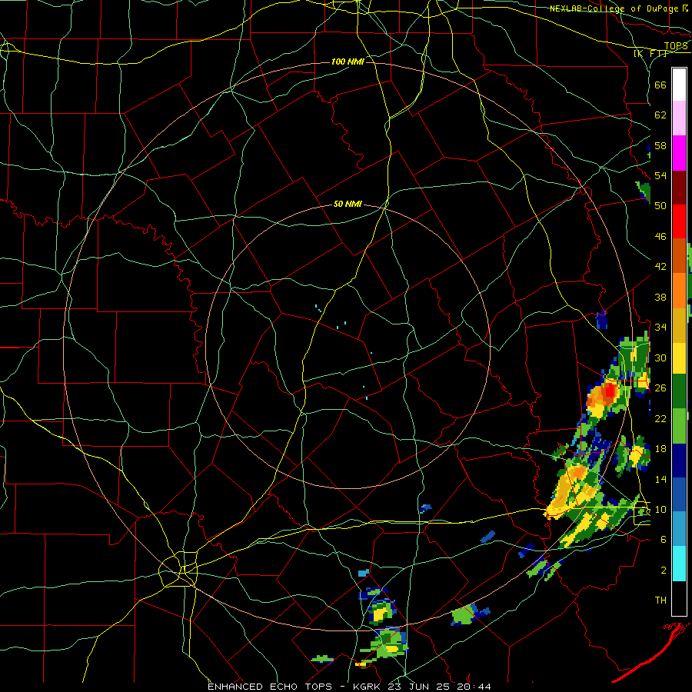Click the legend value 34
The height and width of the screenshot is (692, 692).
pos(660,328)
